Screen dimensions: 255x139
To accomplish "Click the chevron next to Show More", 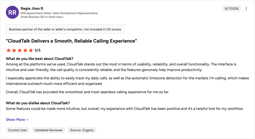I will click(27, 120).
